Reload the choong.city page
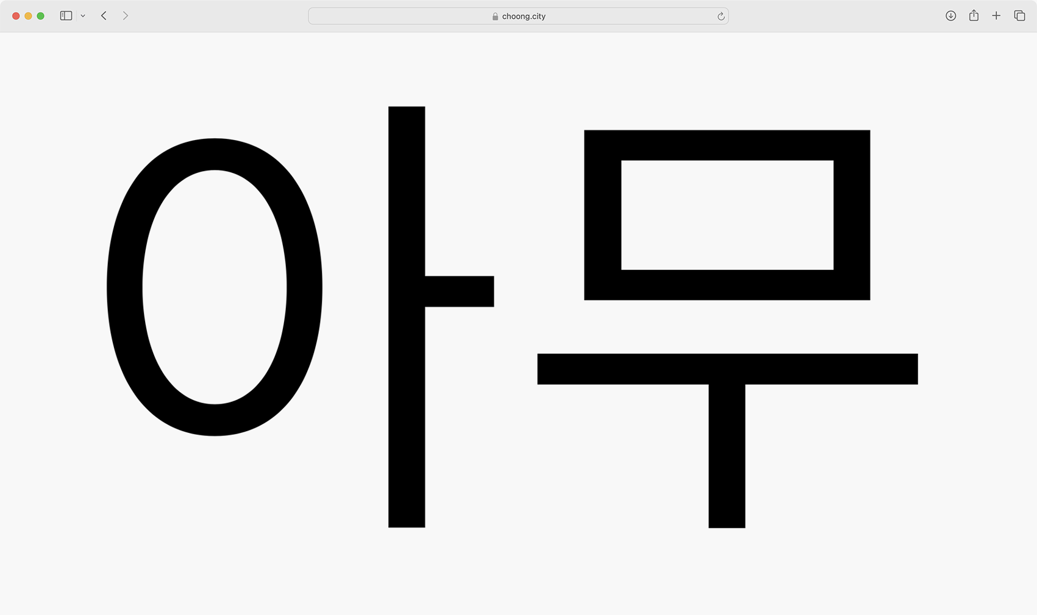 pyautogui.click(x=721, y=16)
